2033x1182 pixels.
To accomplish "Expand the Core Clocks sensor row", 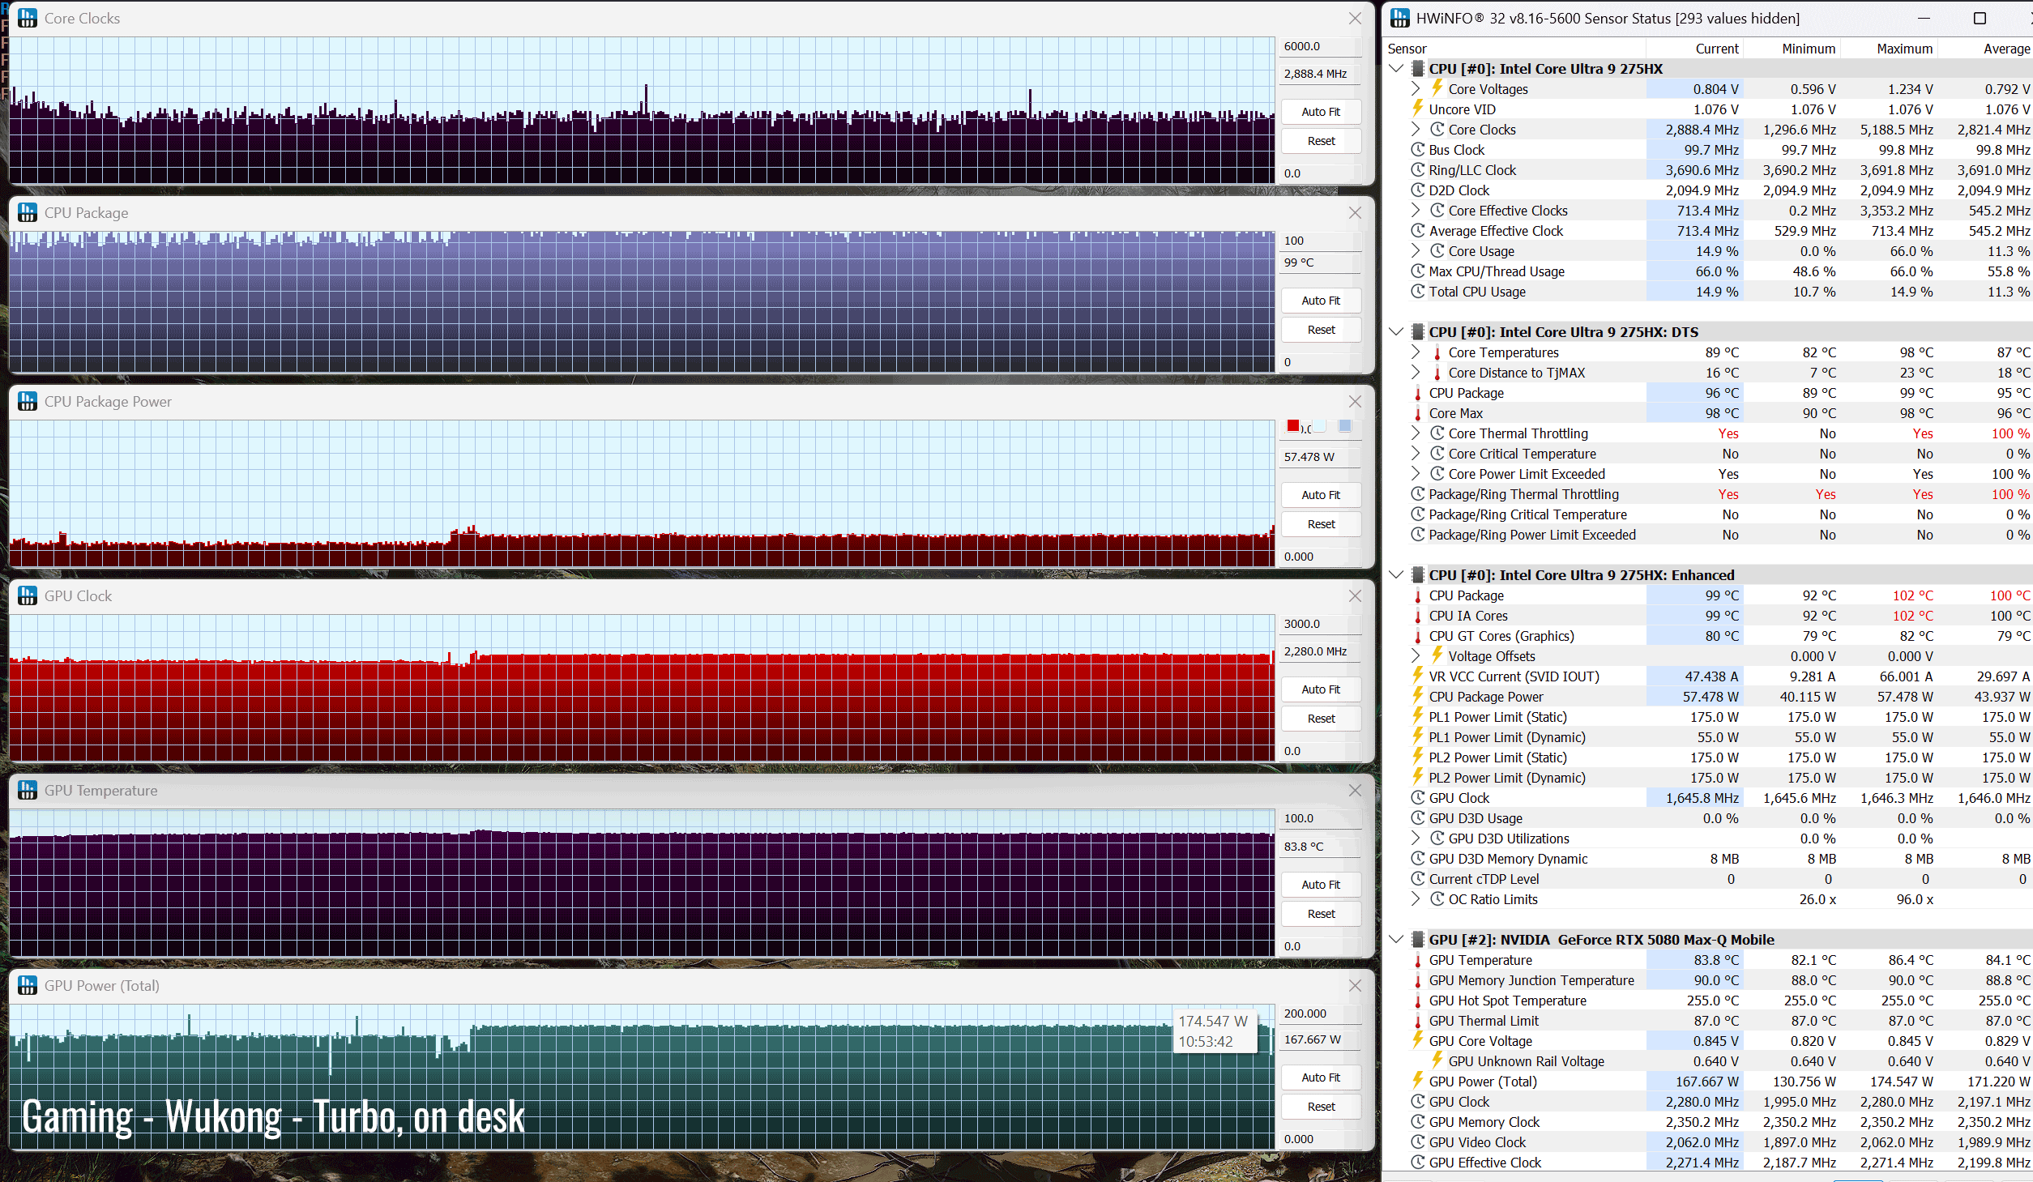I will coord(1416,130).
